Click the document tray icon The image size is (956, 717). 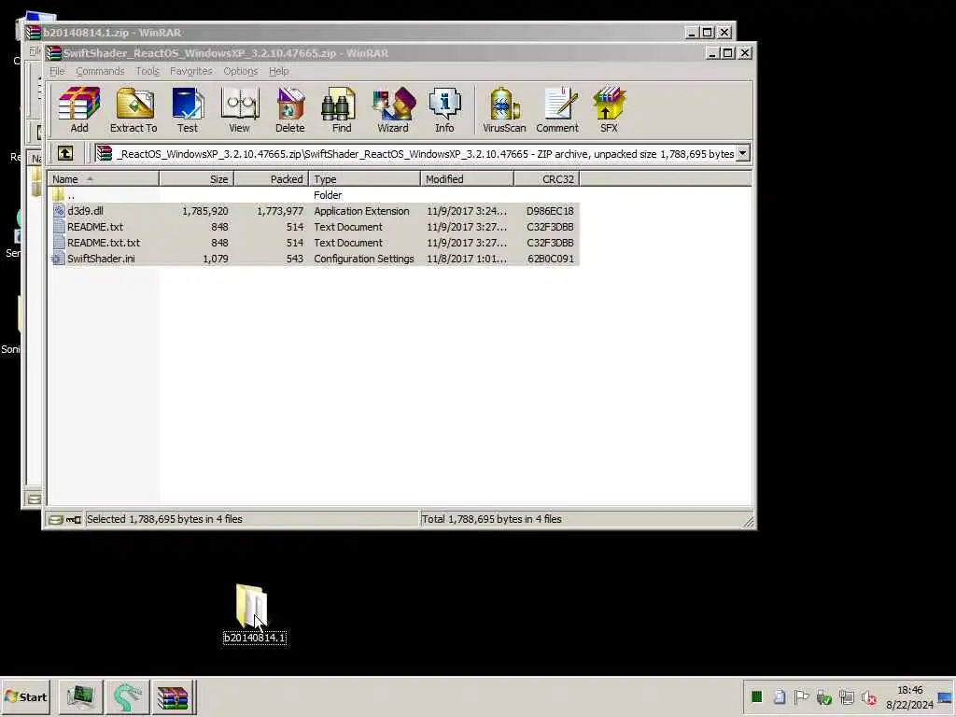coord(780,696)
